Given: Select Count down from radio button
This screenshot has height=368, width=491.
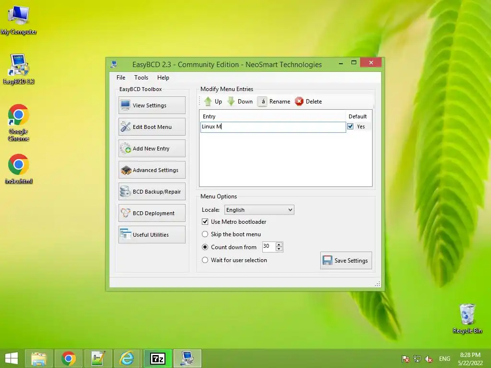Looking at the screenshot, I should pos(205,247).
